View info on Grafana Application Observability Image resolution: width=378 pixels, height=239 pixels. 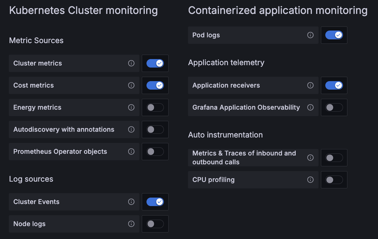point(310,107)
